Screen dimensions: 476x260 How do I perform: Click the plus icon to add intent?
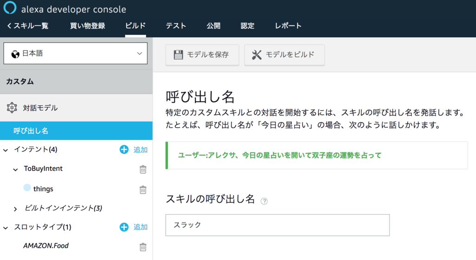[124, 149]
